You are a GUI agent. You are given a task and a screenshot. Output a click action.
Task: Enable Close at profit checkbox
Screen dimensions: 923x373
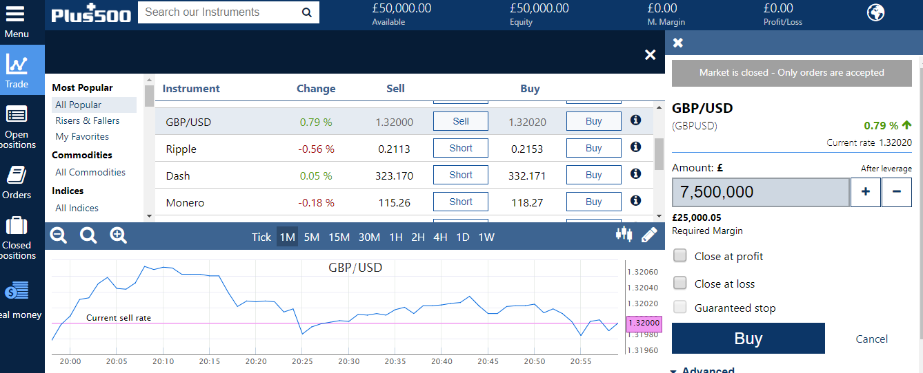point(680,256)
